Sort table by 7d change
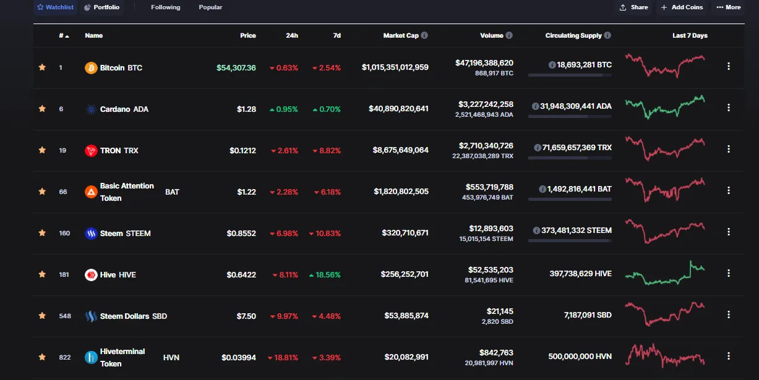 [337, 36]
